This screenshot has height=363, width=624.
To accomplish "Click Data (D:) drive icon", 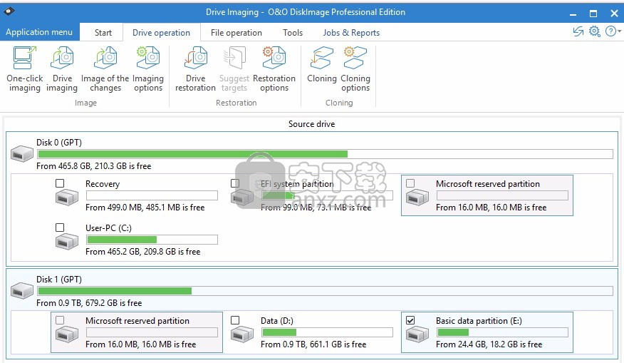I will [x=242, y=334].
